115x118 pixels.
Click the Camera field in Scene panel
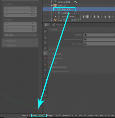99,35
